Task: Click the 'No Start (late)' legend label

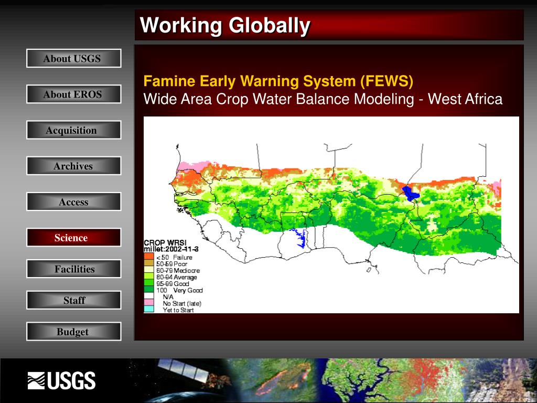Action: click(182, 303)
